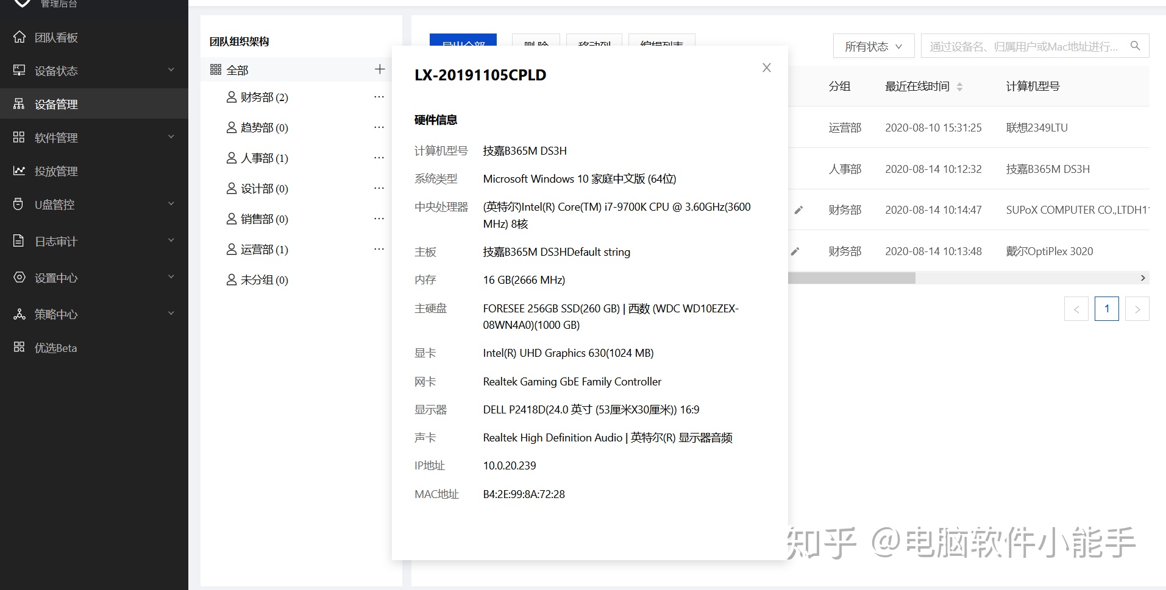This screenshot has width=1166, height=590.
Task: Focus the device name search field
Action: [1023, 46]
